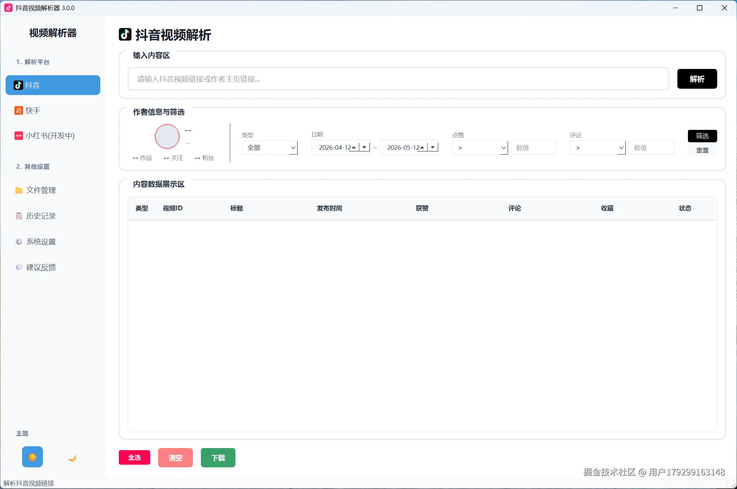The width and height of the screenshot is (737, 489).
Task: Click the '-- 关注' count text
Action: pyautogui.click(x=173, y=158)
